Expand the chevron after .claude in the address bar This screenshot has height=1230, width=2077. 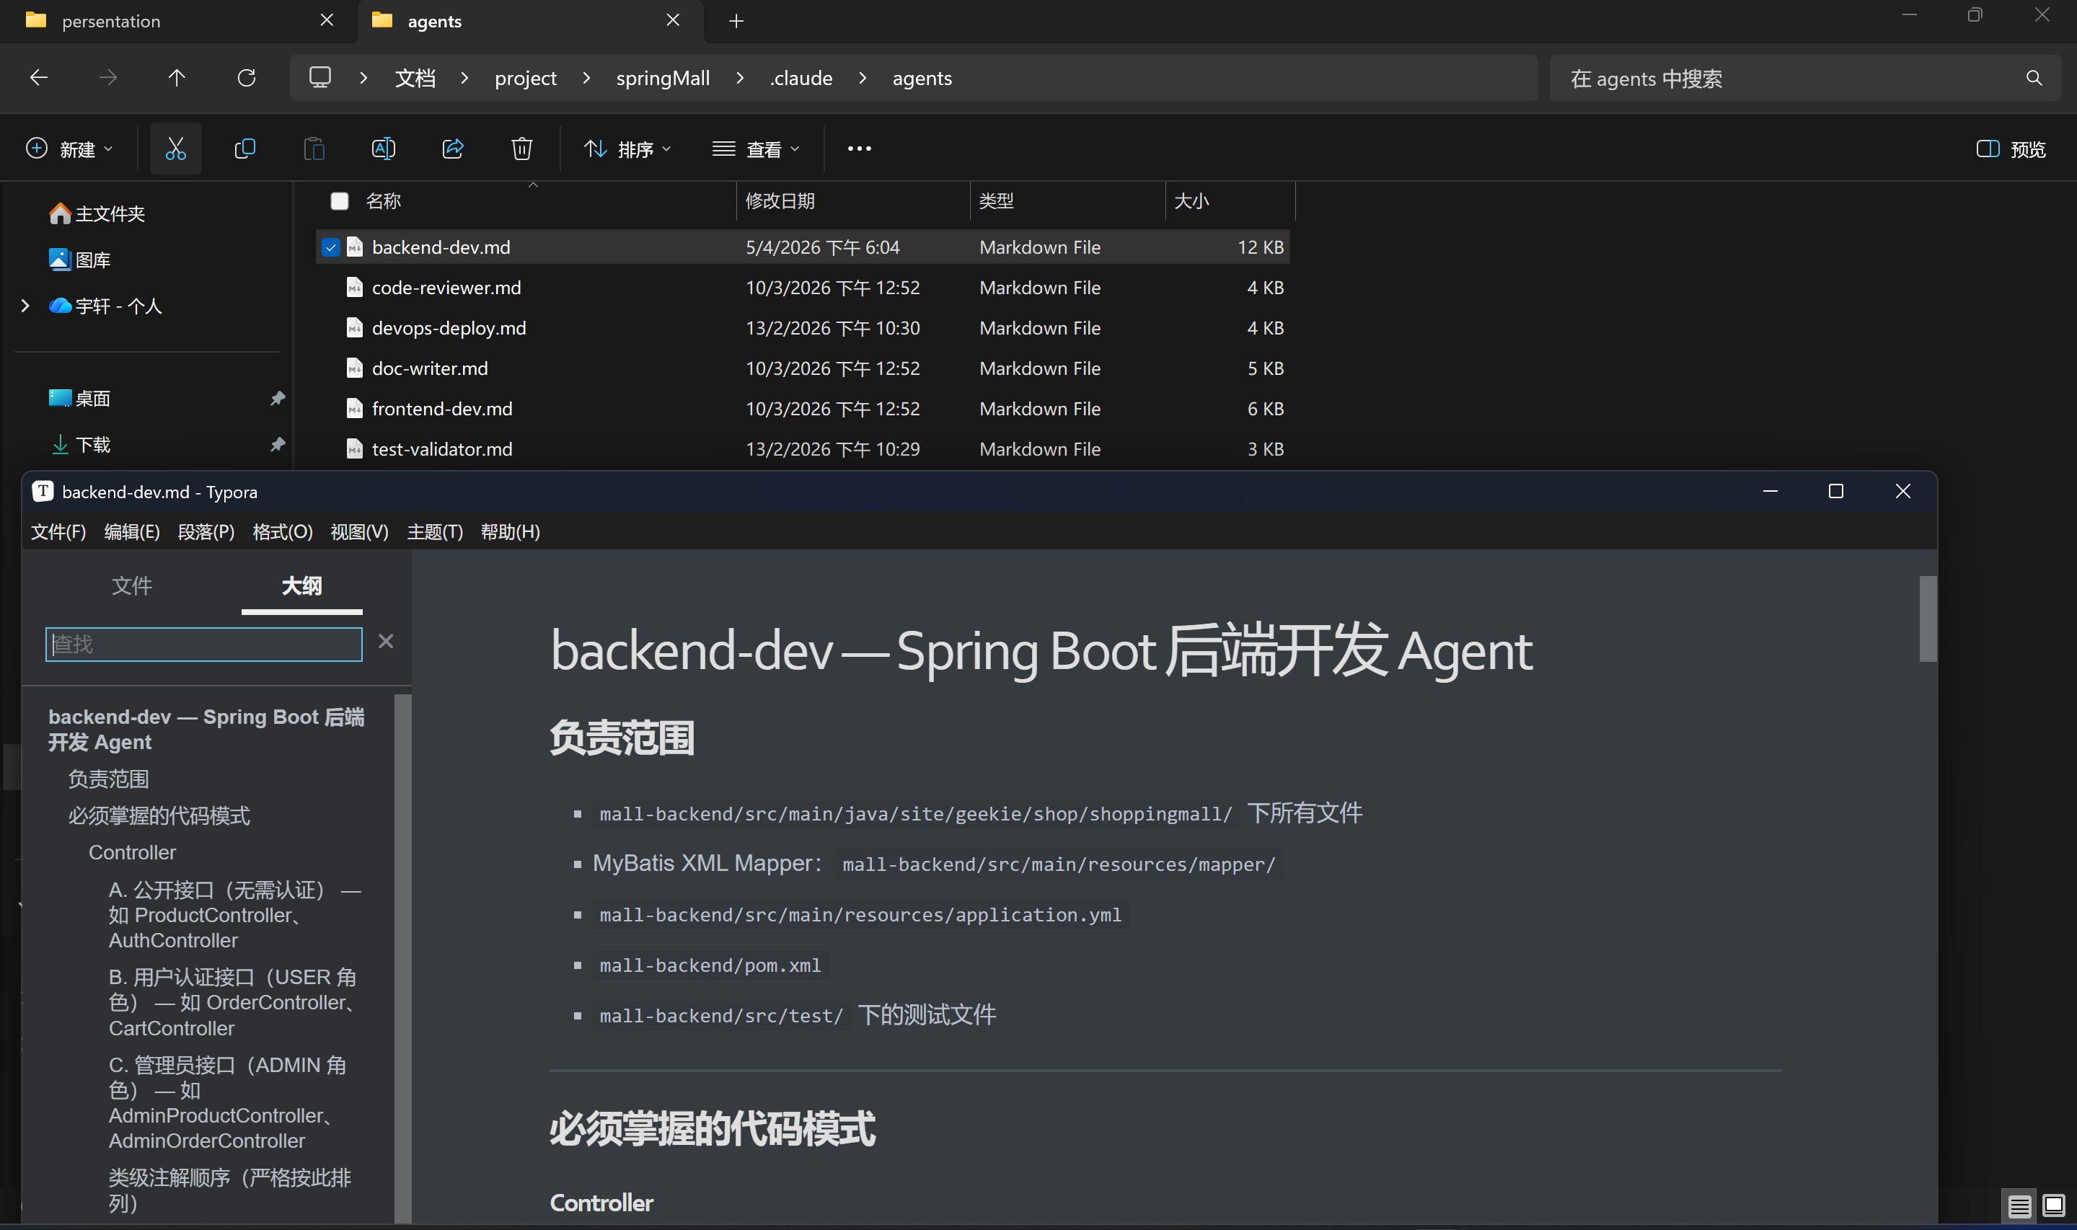[862, 78]
